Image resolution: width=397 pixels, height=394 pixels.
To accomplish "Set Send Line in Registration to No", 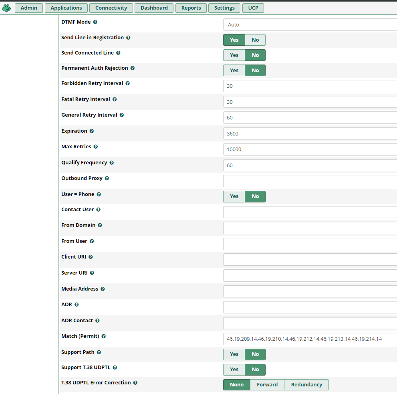I will [x=255, y=40].
